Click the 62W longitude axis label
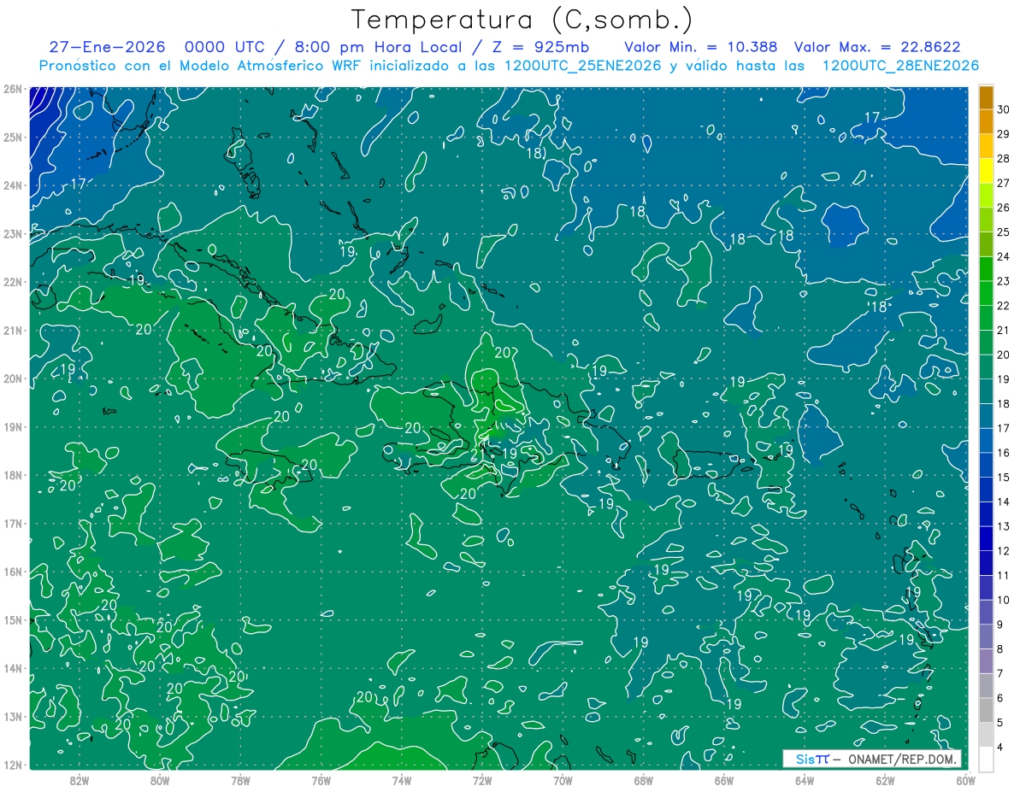This screenshot has height=792, width=1026. [885, 780]
